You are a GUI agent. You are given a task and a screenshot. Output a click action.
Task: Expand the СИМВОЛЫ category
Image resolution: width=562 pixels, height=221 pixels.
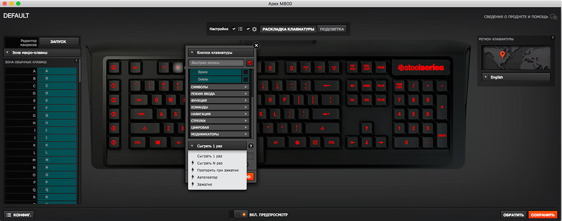[219, 87]
